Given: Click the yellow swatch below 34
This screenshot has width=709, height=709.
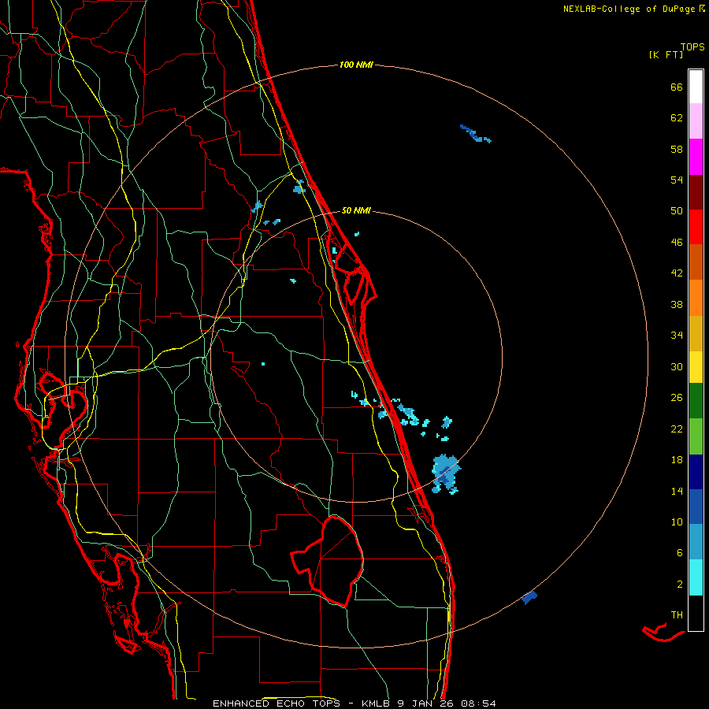Looking at the screenshot, I should pos(696,366).
